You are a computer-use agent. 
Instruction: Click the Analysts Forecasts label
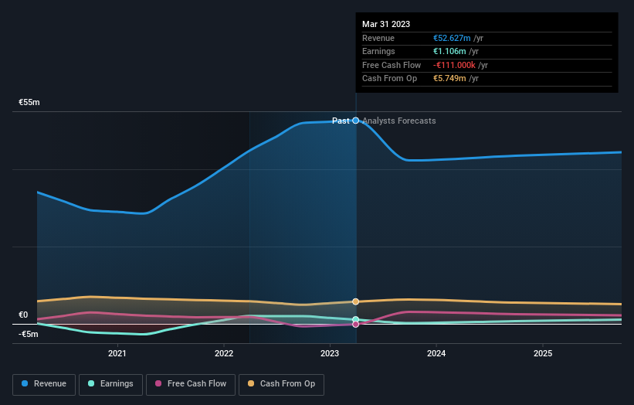coord(399,121)
